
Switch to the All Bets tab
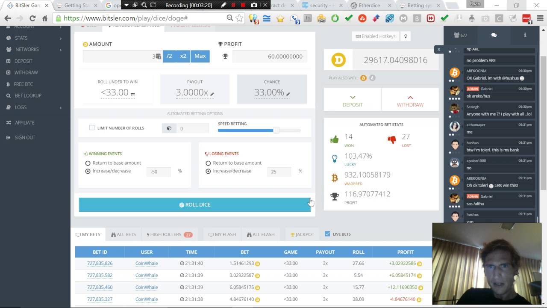click(x=124, y=234)
